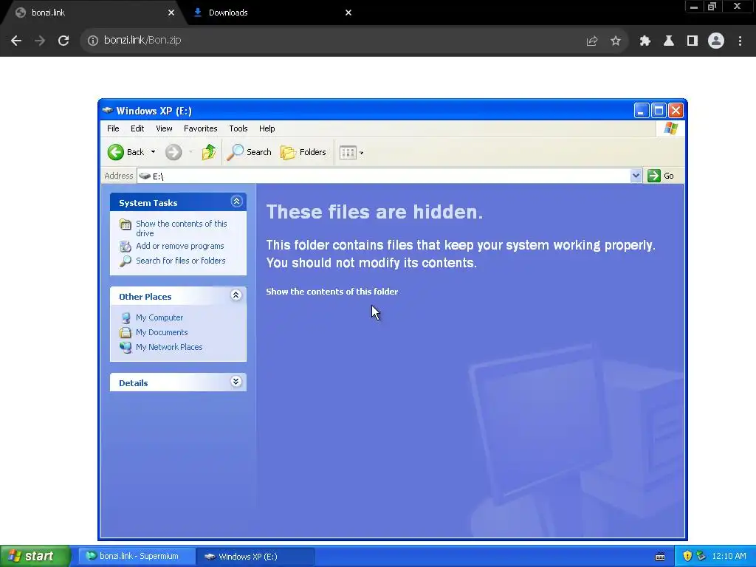Click the keyboard icon in taskbar
Screen dimensions: 756x567
pos(660,557)
